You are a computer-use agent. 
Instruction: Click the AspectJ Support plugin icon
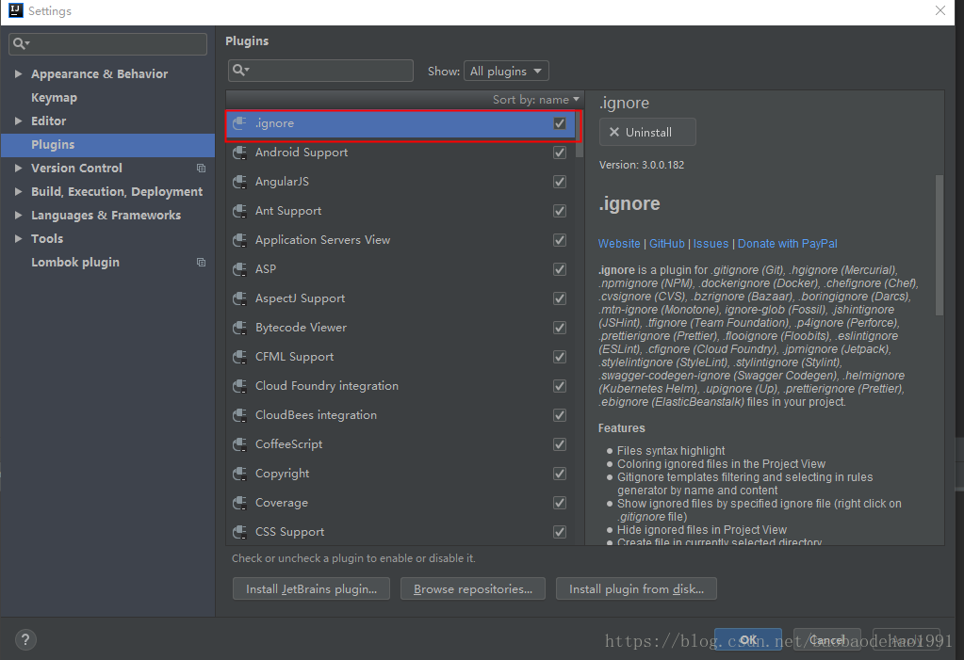(239, 298)
